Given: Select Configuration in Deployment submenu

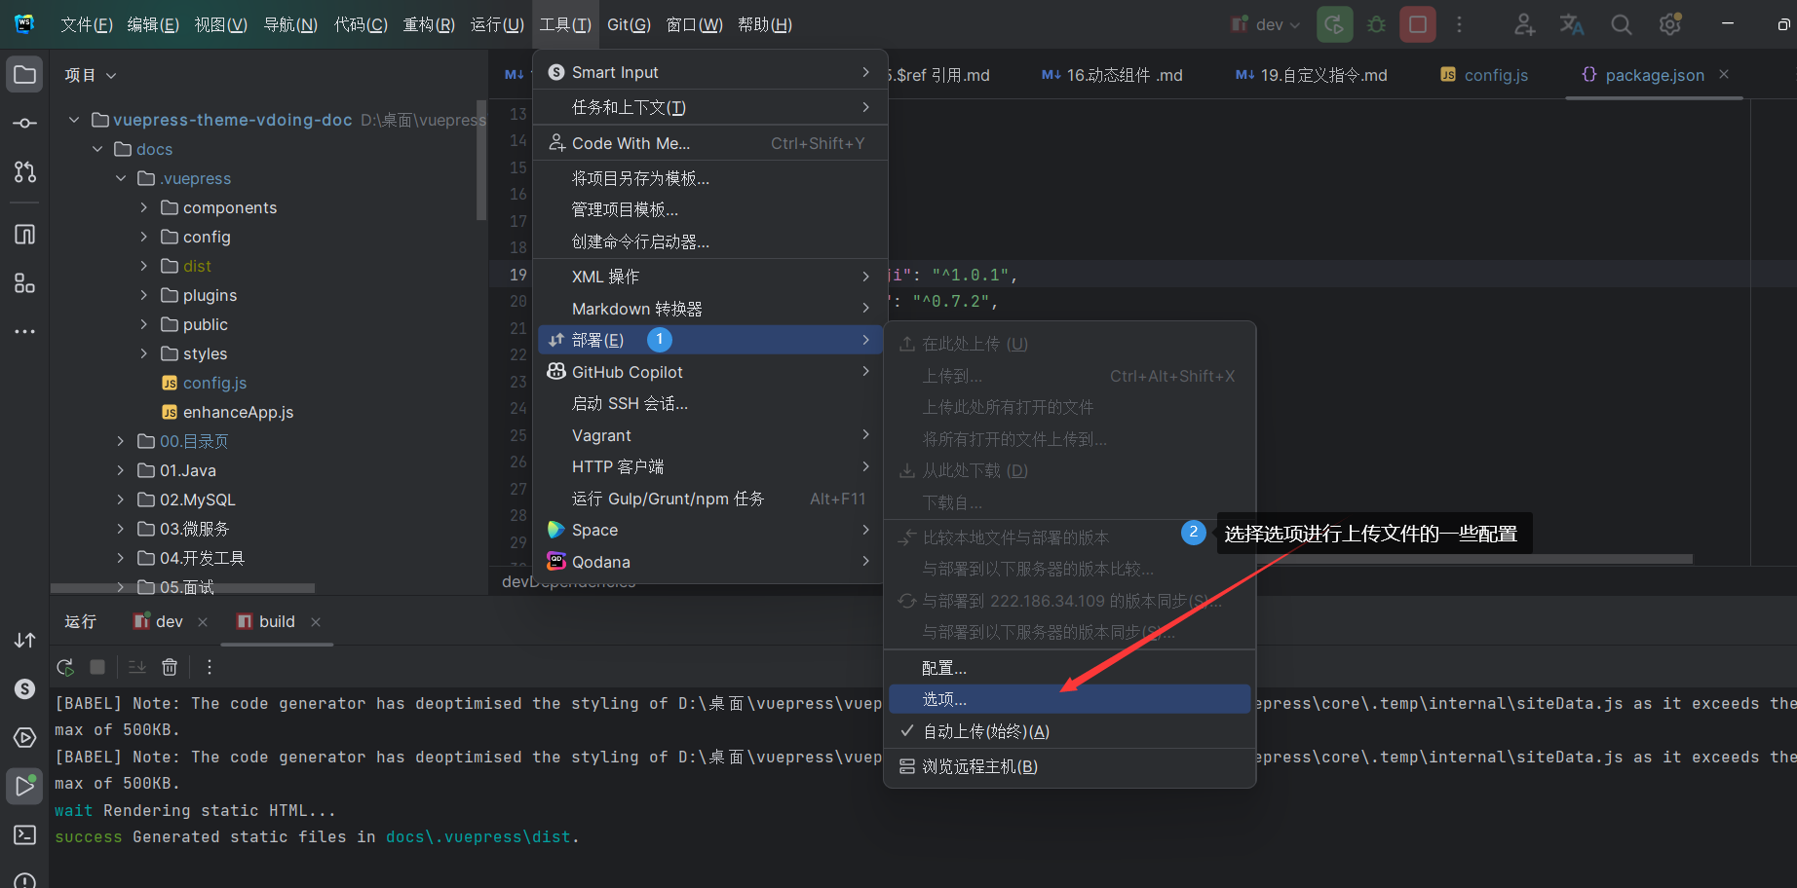Looking at the screenshot, I should point(1069,668).
